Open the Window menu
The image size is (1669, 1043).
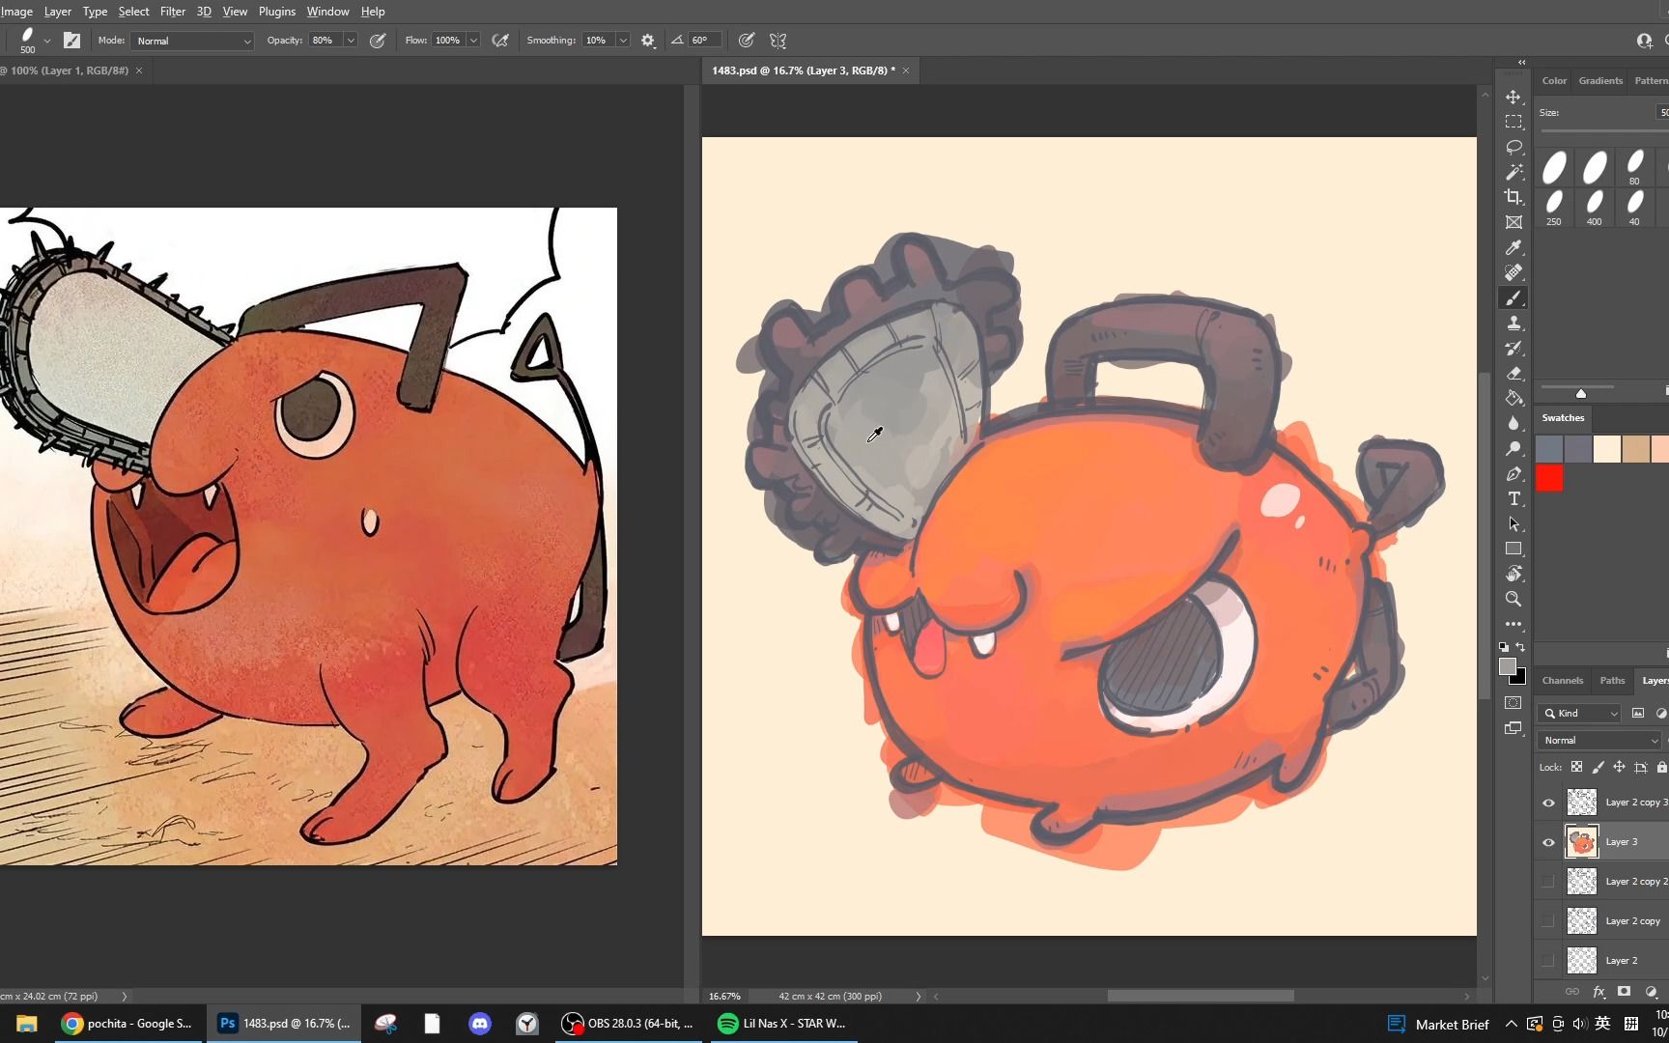327,12
